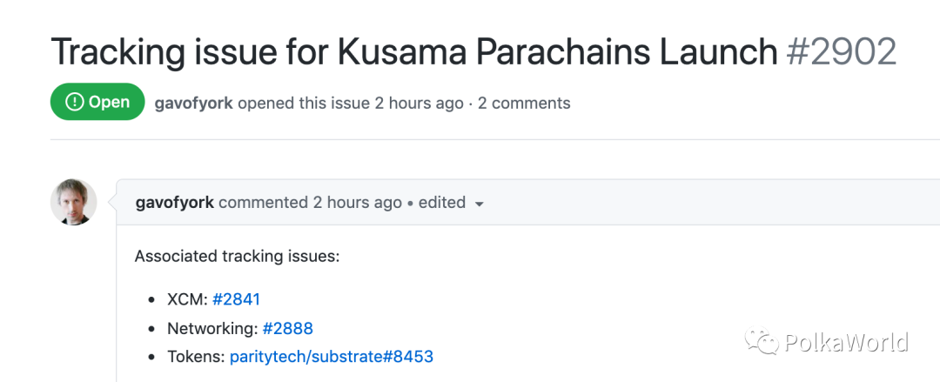Open the XCM tracking issue #2841
The width and height of the screenshot is (940, 382).
click(236, 299)
